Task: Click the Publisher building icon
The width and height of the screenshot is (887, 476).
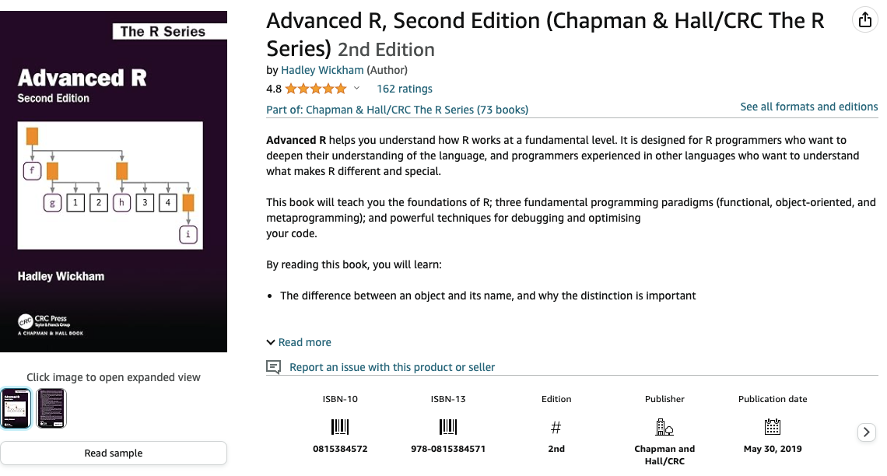Action: point(664,427)
